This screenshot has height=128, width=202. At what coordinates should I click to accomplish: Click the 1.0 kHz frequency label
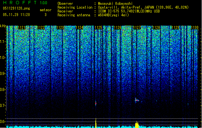(x=3, y=58)
